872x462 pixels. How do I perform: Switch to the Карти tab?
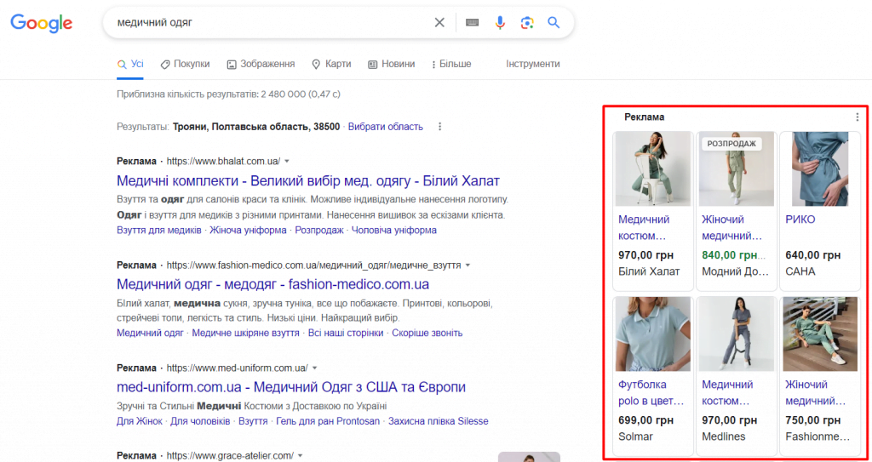tap(331, 64)
